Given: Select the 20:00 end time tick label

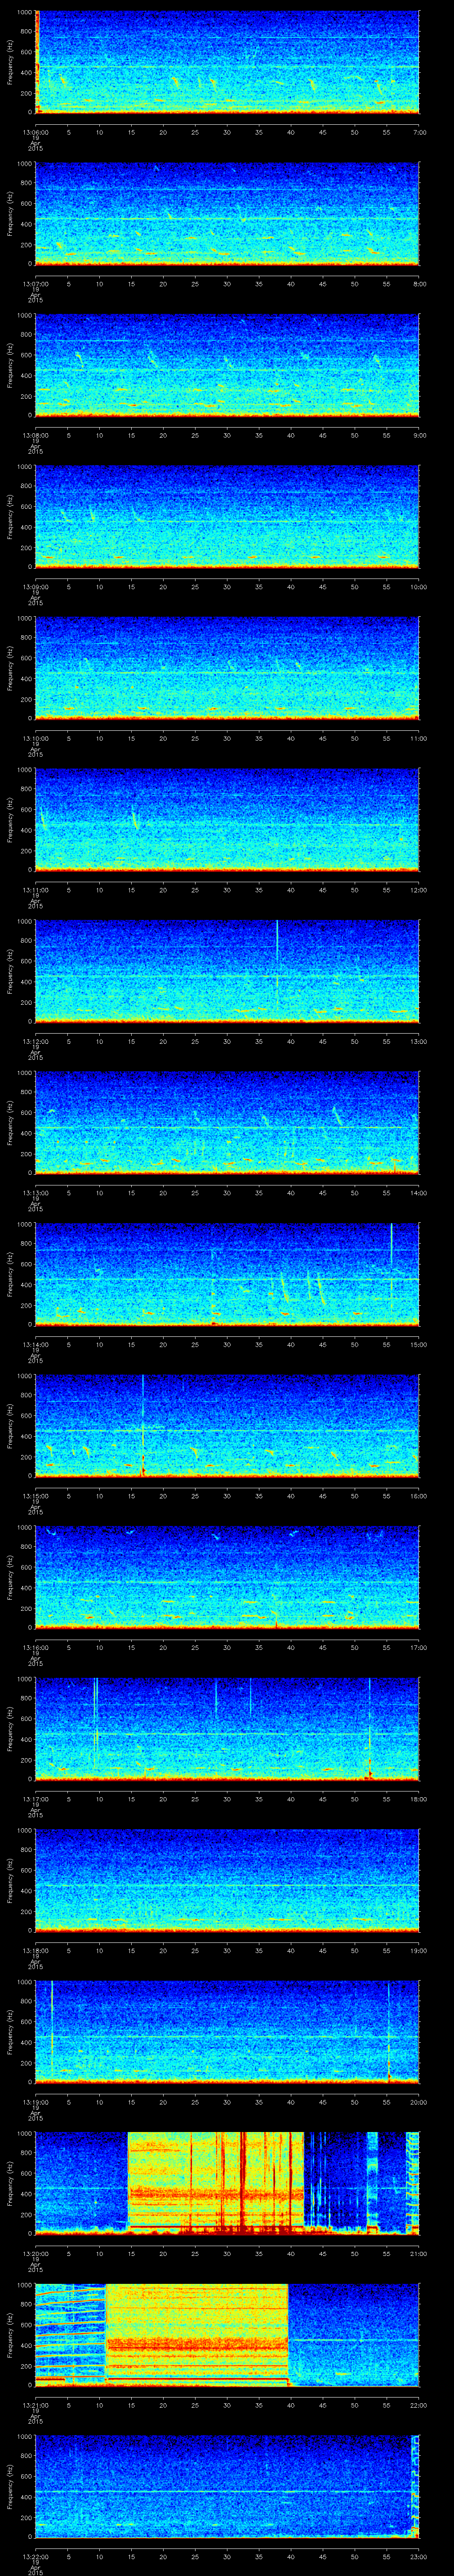Looking at the screenshot, I should (x=419, y=2101).
